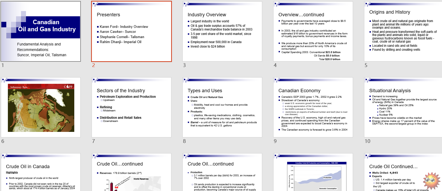Select the Sedimentary Basin map slide
The image size is (442, 191).
(41, 107)
